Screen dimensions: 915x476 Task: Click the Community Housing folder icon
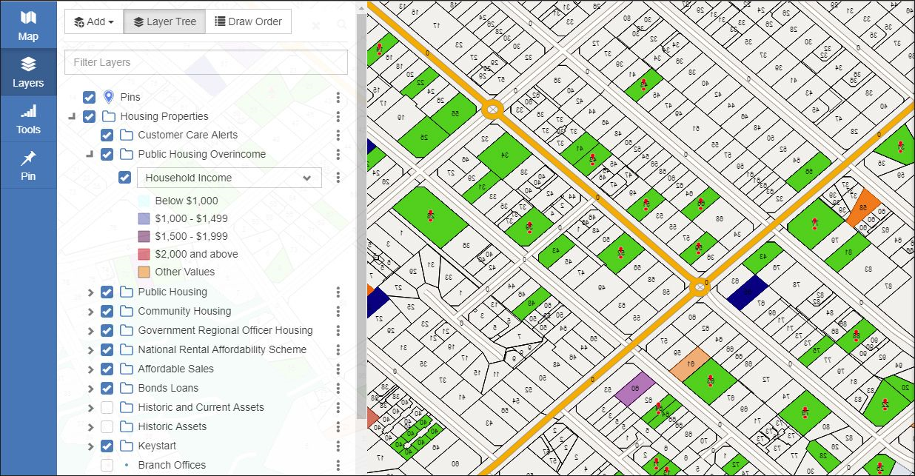[126, 311]
